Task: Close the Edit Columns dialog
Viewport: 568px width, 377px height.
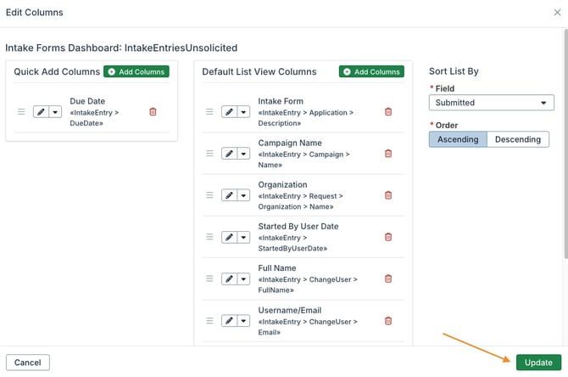Action: tap(557, 13)
